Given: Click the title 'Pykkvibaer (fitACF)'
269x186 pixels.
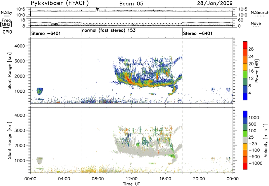Looking at the screenshot, I should tap(60, 3).
